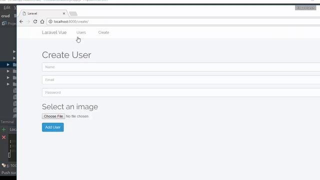The height and width of the screenshot is (180, 320).
Task: Navigate to the Create page
Action: tap(103, 32)
